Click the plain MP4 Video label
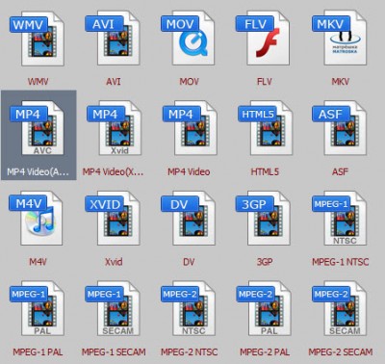This screenshot has height=364, width=385. point(189,171)
